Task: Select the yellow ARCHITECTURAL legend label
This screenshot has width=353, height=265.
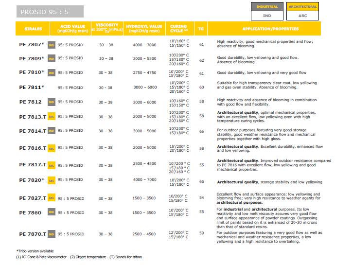Action: [302, 7]
